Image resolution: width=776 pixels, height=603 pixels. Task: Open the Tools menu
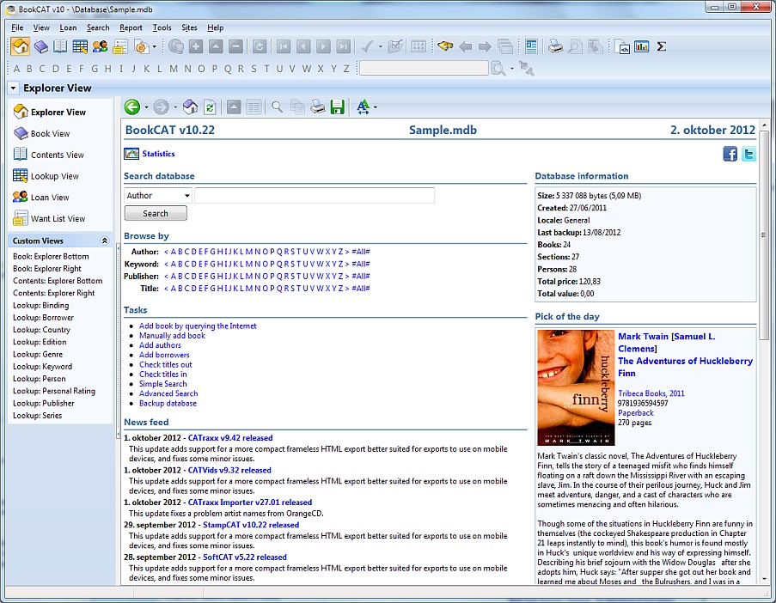(162, 27)
